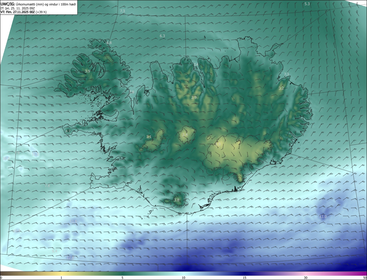The width and height of the screenshot is (367, 280).
Task: Click the 30 tick on the color scale
Action: coord(306,278)
